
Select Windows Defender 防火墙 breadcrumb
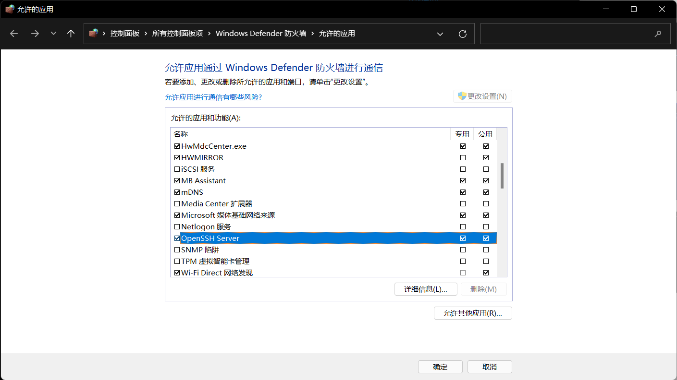260,34
